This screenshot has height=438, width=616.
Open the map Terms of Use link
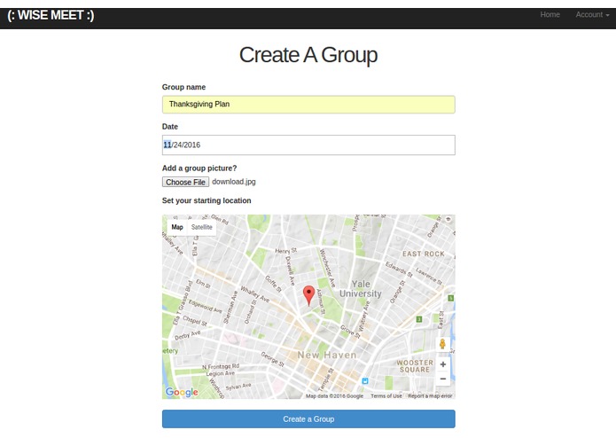click(x=386, y=396)
